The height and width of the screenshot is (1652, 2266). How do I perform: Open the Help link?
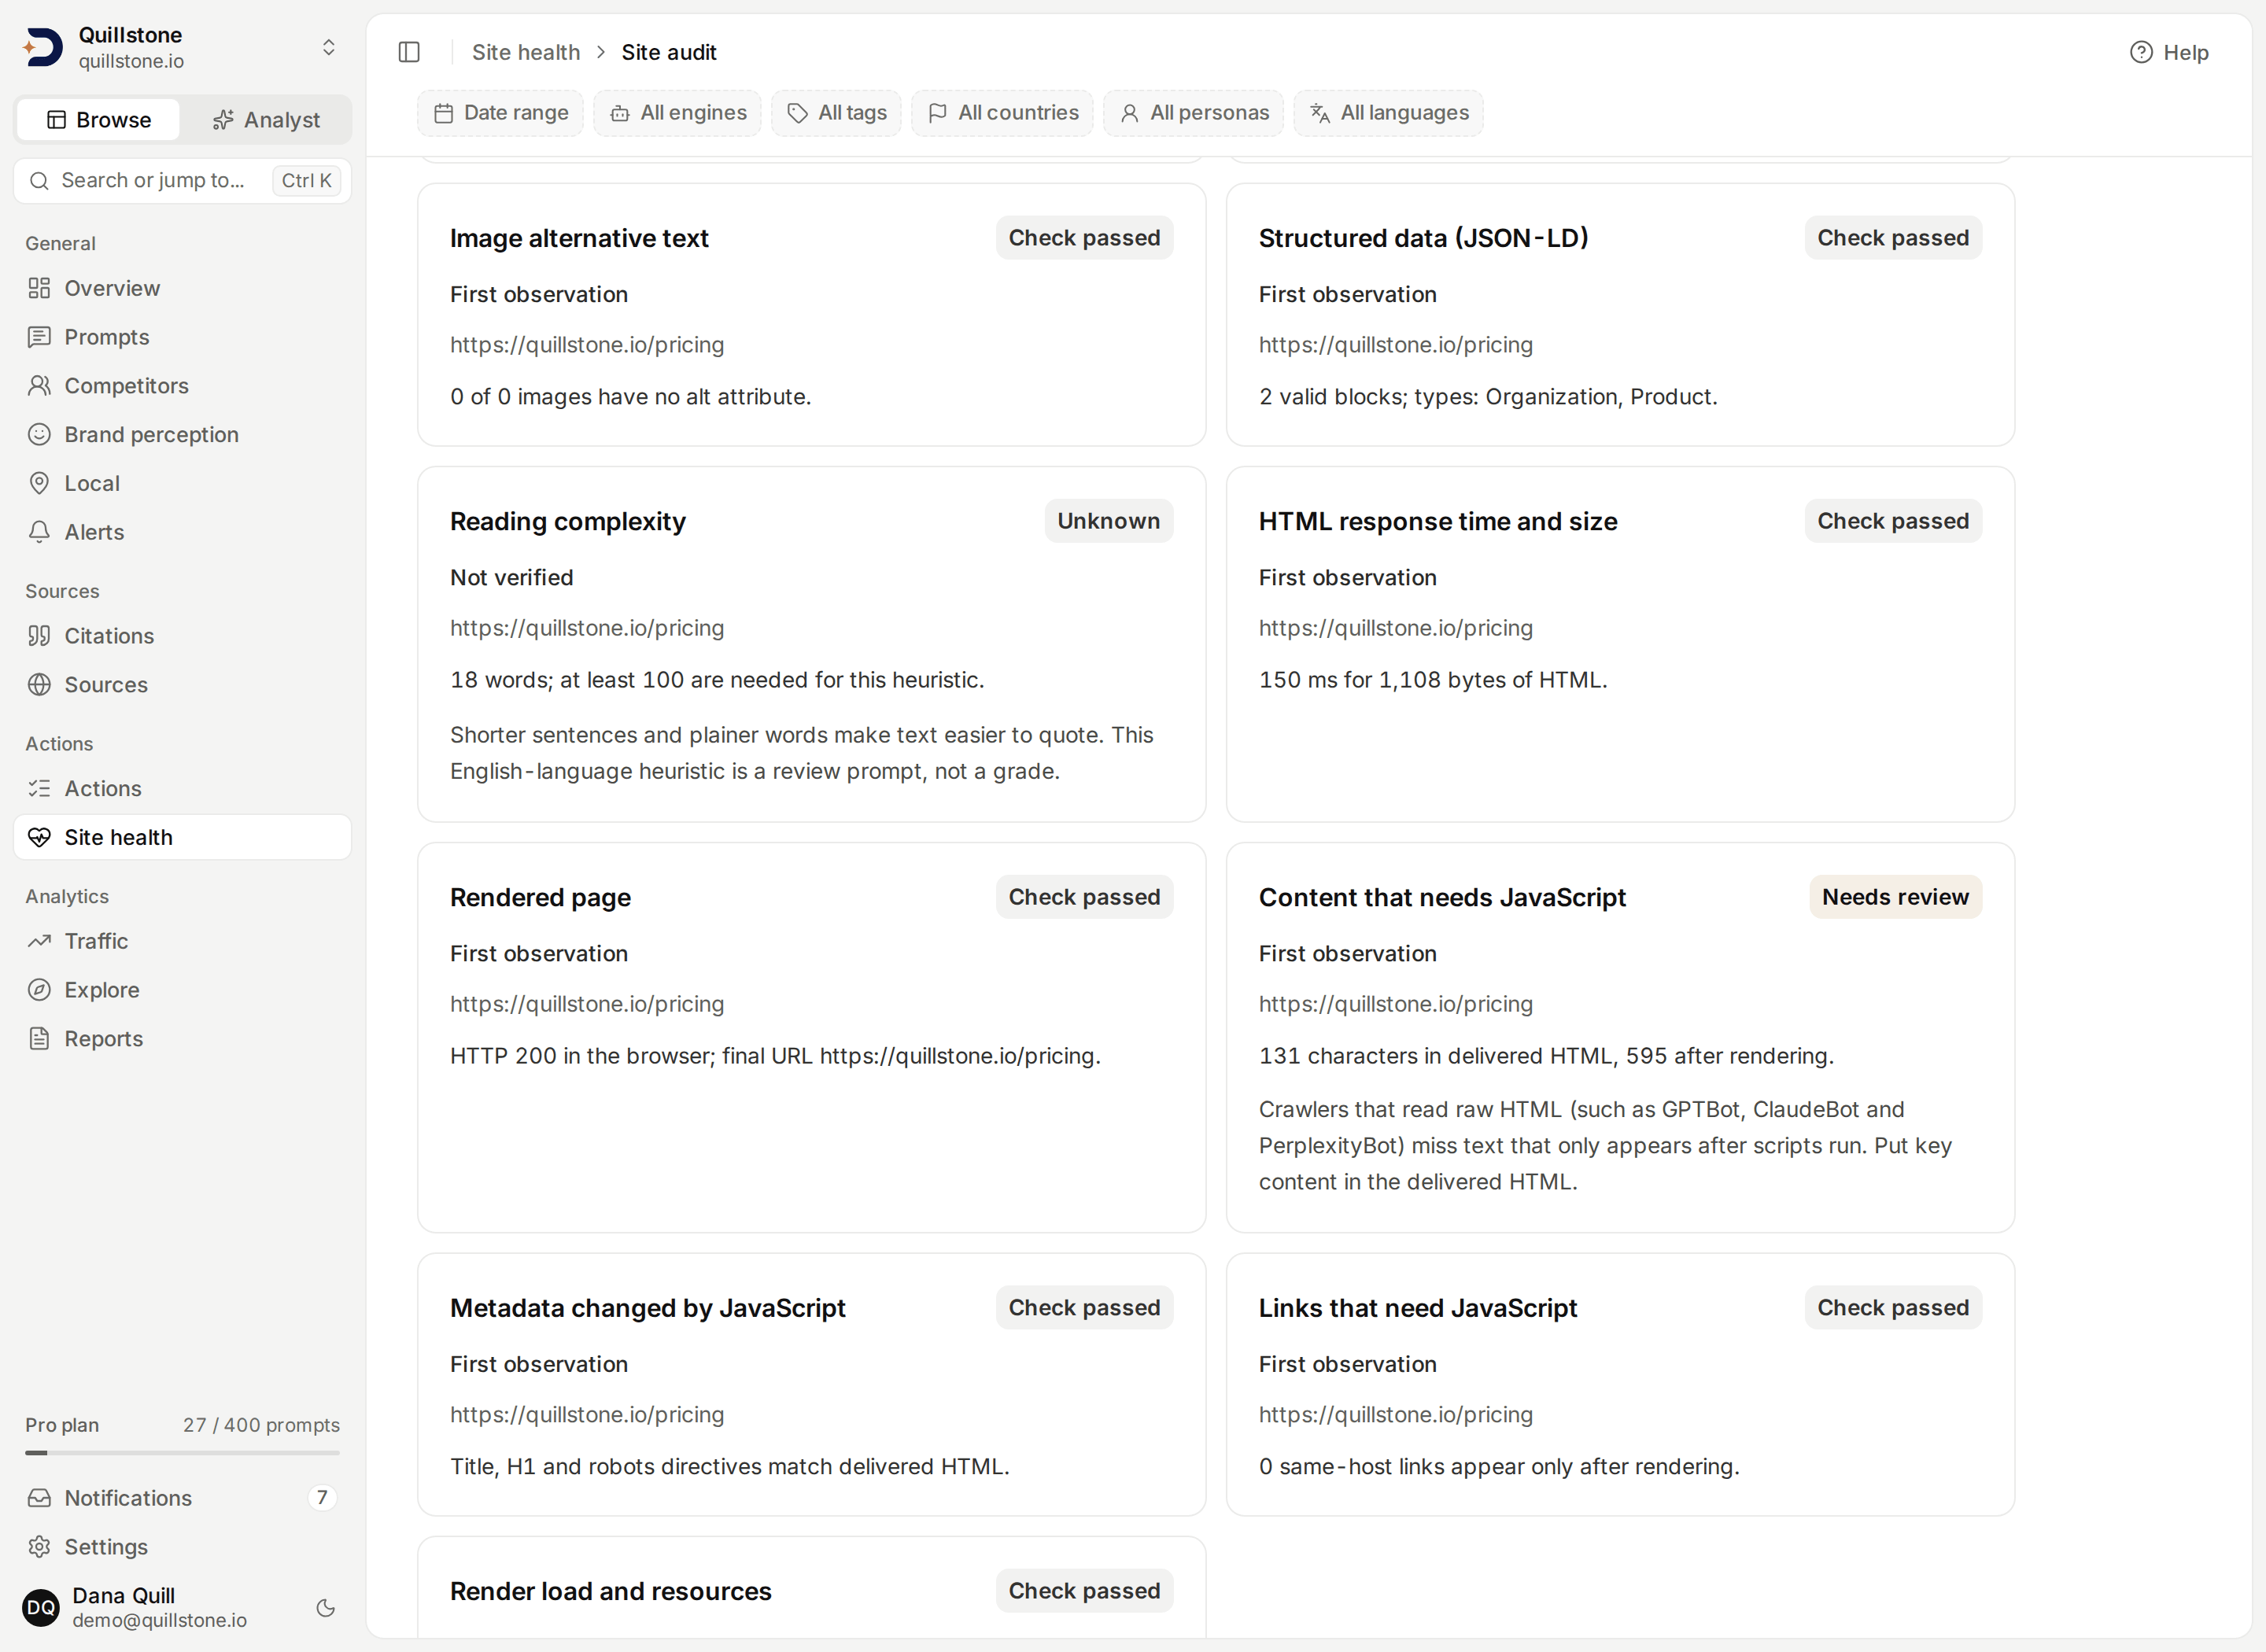[x=2169, y=52]
